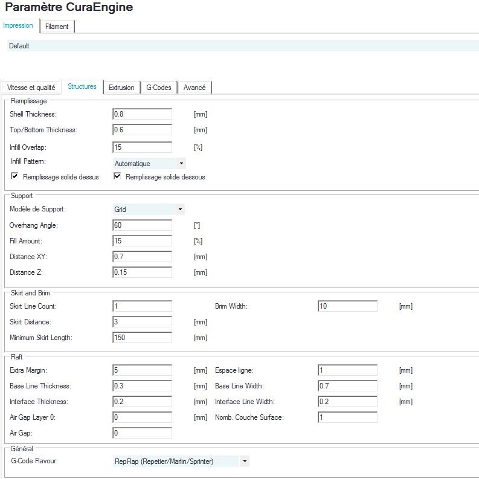Focus the Top/Bottom Thickness field
Viewport: 479px width, 479px height.
pos(142,130)
